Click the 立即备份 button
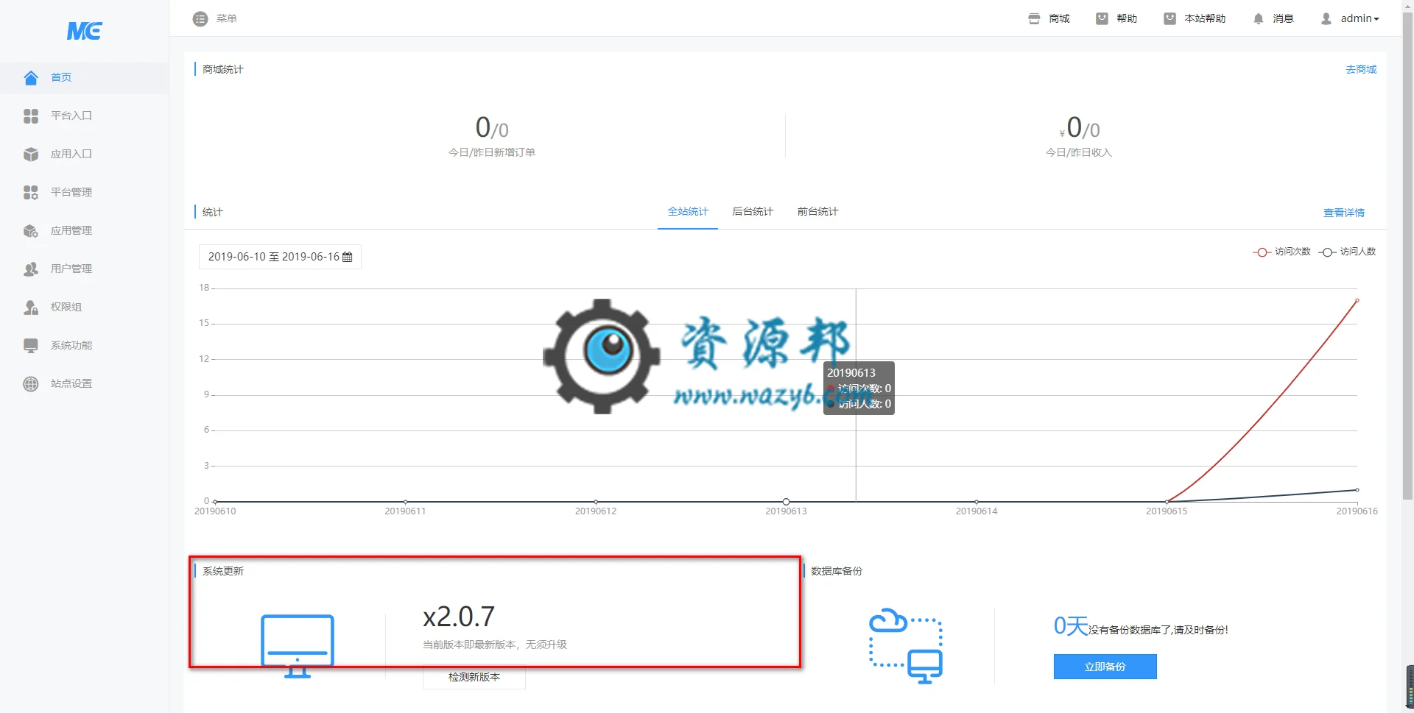The width and height of the screenshot is (1414, 713). pyautogui.click(x=1105, y=667)
